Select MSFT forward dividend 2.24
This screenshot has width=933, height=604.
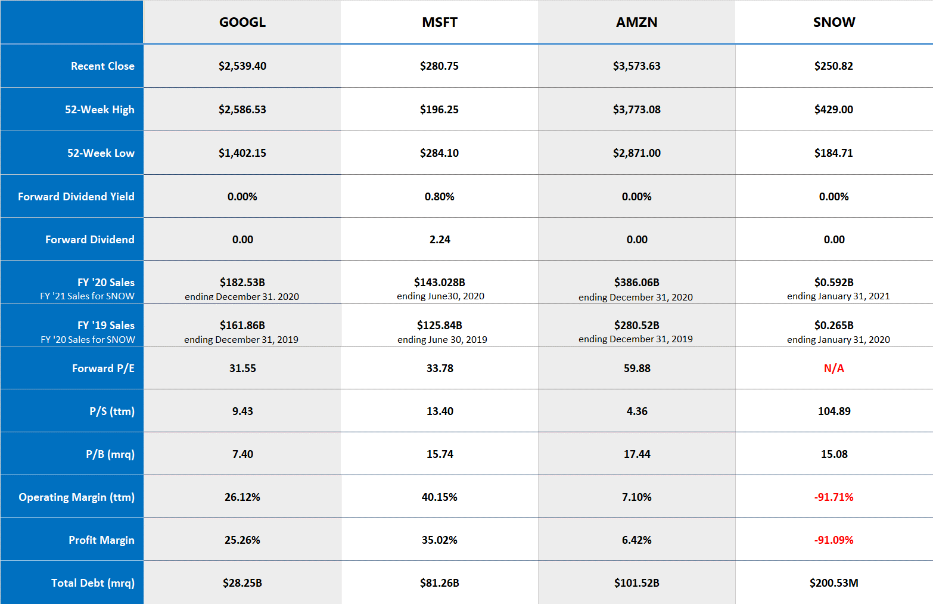(x=440, y=240)
